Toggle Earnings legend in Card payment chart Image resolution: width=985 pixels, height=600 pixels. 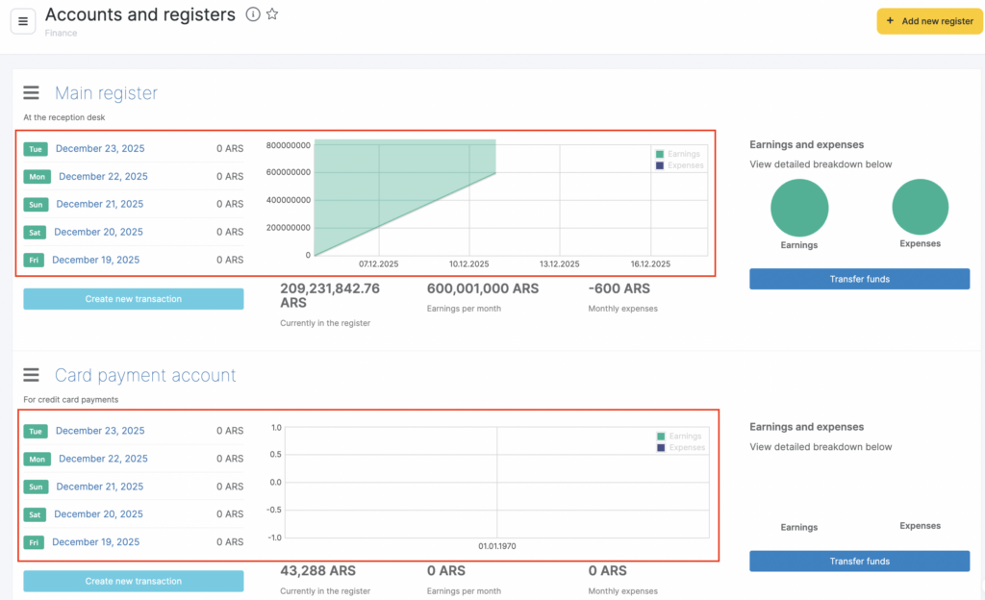point(679,437)
